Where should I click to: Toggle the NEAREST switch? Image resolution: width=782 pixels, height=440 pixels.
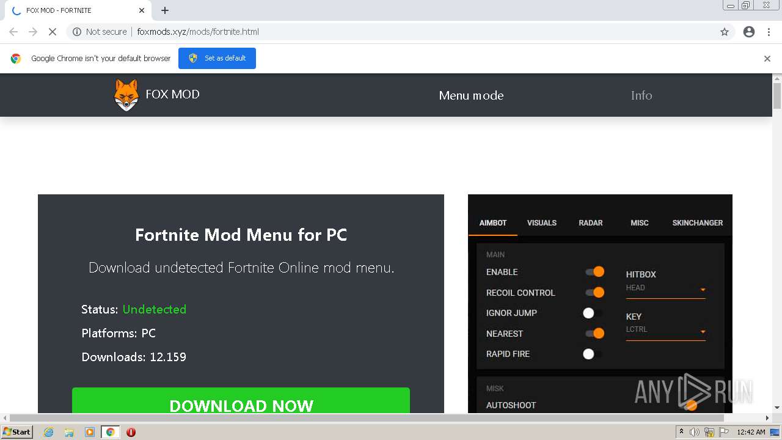tap(594, 333)
